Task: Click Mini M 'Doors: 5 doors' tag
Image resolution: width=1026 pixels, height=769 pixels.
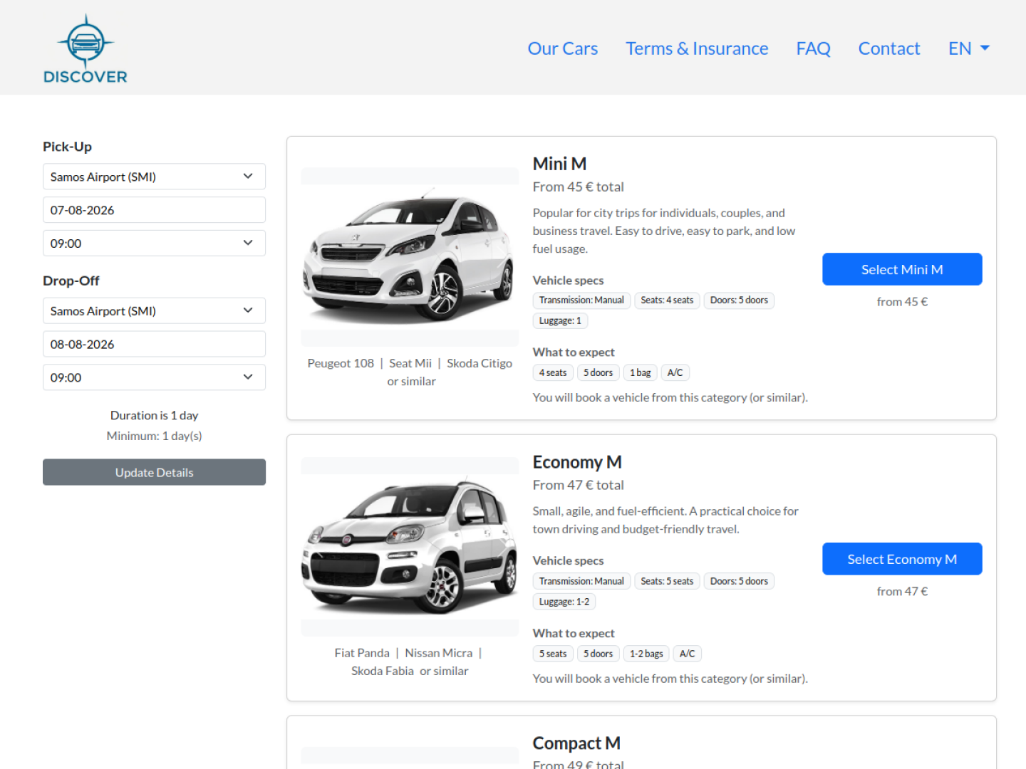Action: click(739, 300)
